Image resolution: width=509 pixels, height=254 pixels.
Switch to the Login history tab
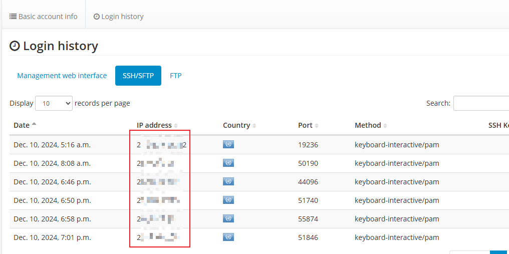click(119, 17)
